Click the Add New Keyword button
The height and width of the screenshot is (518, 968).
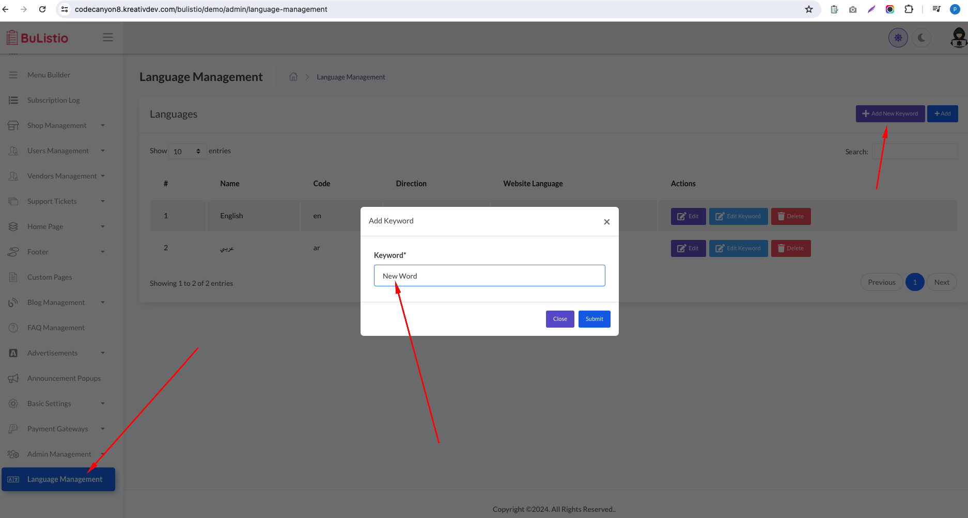click(889, 114)
